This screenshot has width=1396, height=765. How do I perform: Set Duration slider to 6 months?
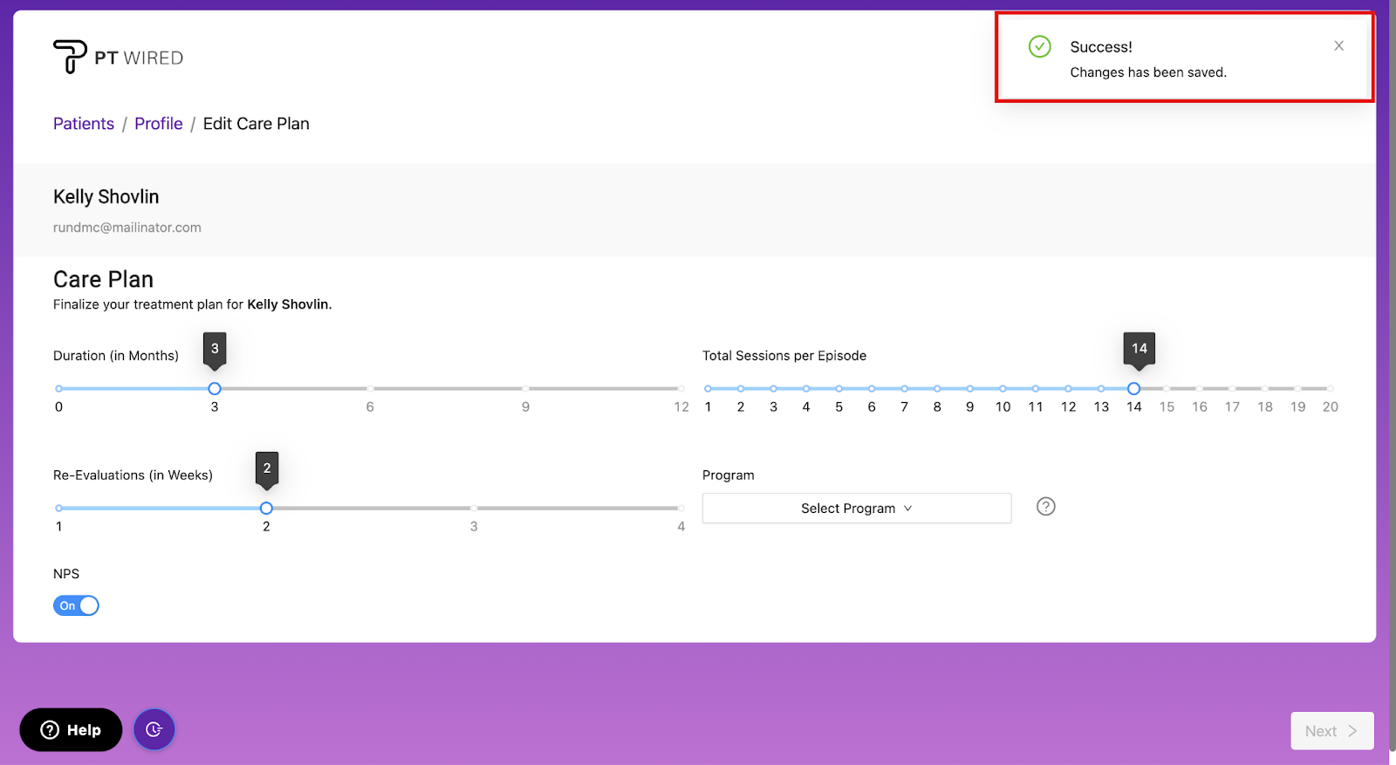(370, 389)
